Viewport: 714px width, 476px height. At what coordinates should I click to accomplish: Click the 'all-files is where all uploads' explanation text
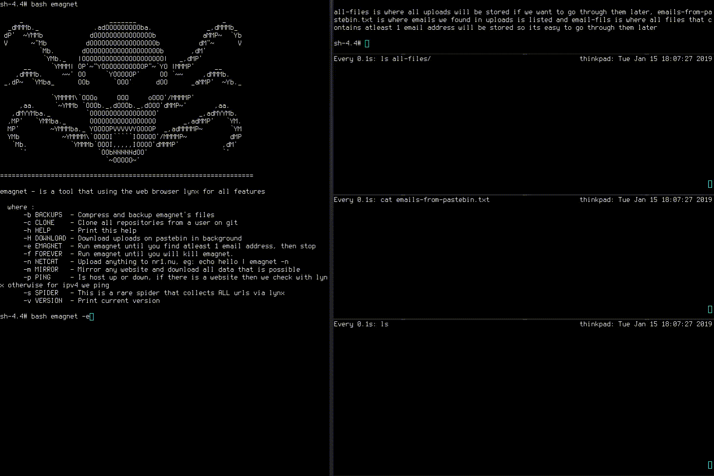pyautogui.click(x=523, y=20)
